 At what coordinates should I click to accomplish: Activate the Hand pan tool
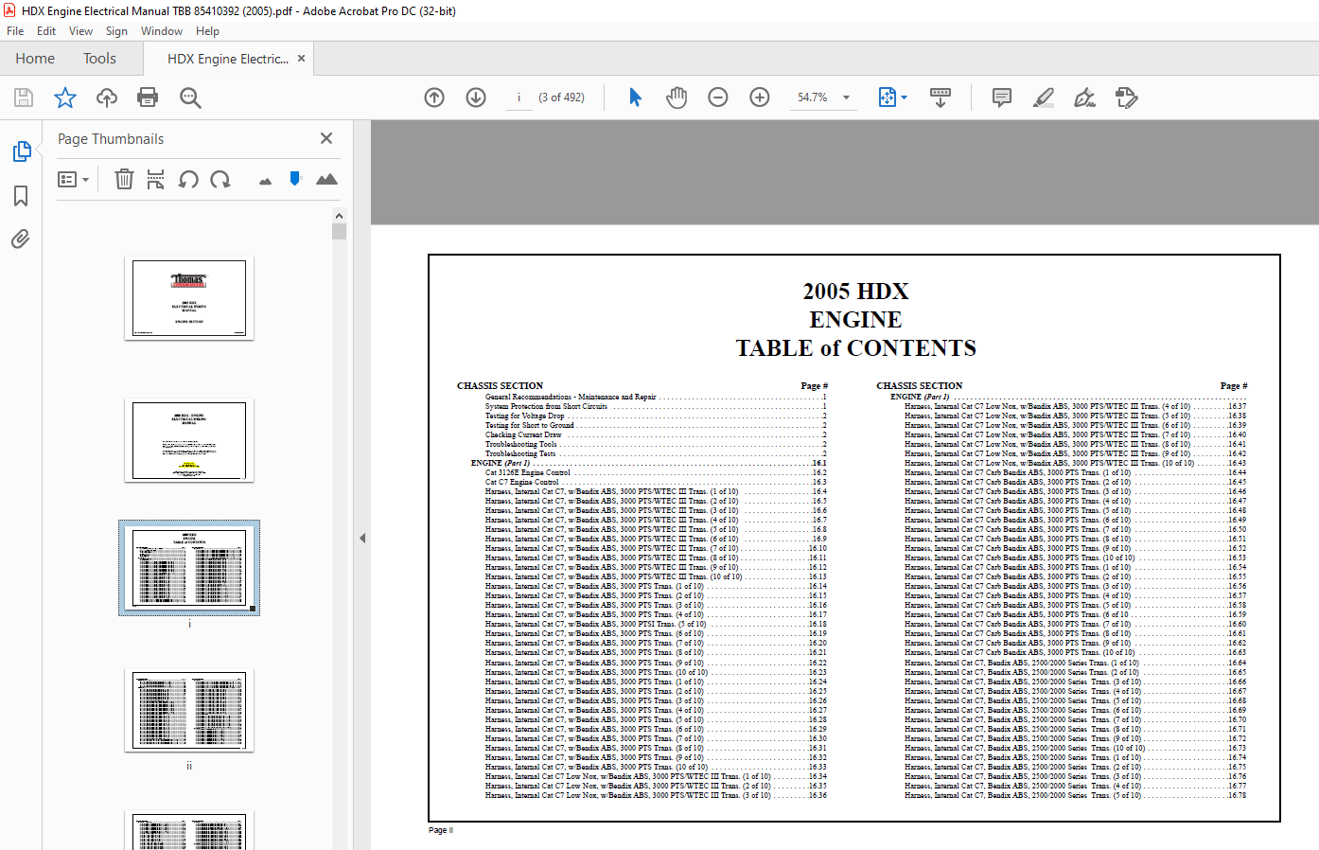point(677,97)
